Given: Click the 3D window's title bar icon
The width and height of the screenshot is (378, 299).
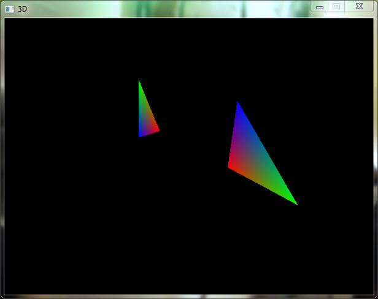Looking at the screenshot, I should click(x=9, y=9).
